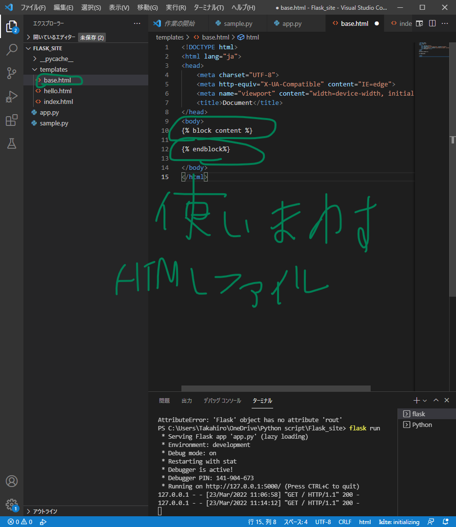The height and width of the screenshot is (527, 456).
Task: Split the editor with the split icon
Action: point(432,23)
